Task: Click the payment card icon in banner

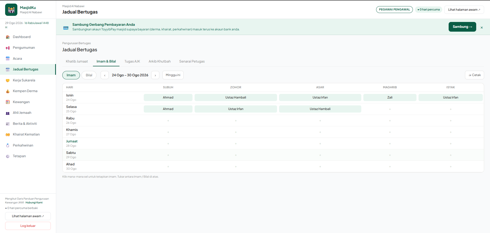Action: pos(66,28)
